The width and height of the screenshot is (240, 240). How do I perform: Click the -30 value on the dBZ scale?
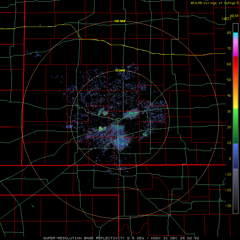click(228, 206)
